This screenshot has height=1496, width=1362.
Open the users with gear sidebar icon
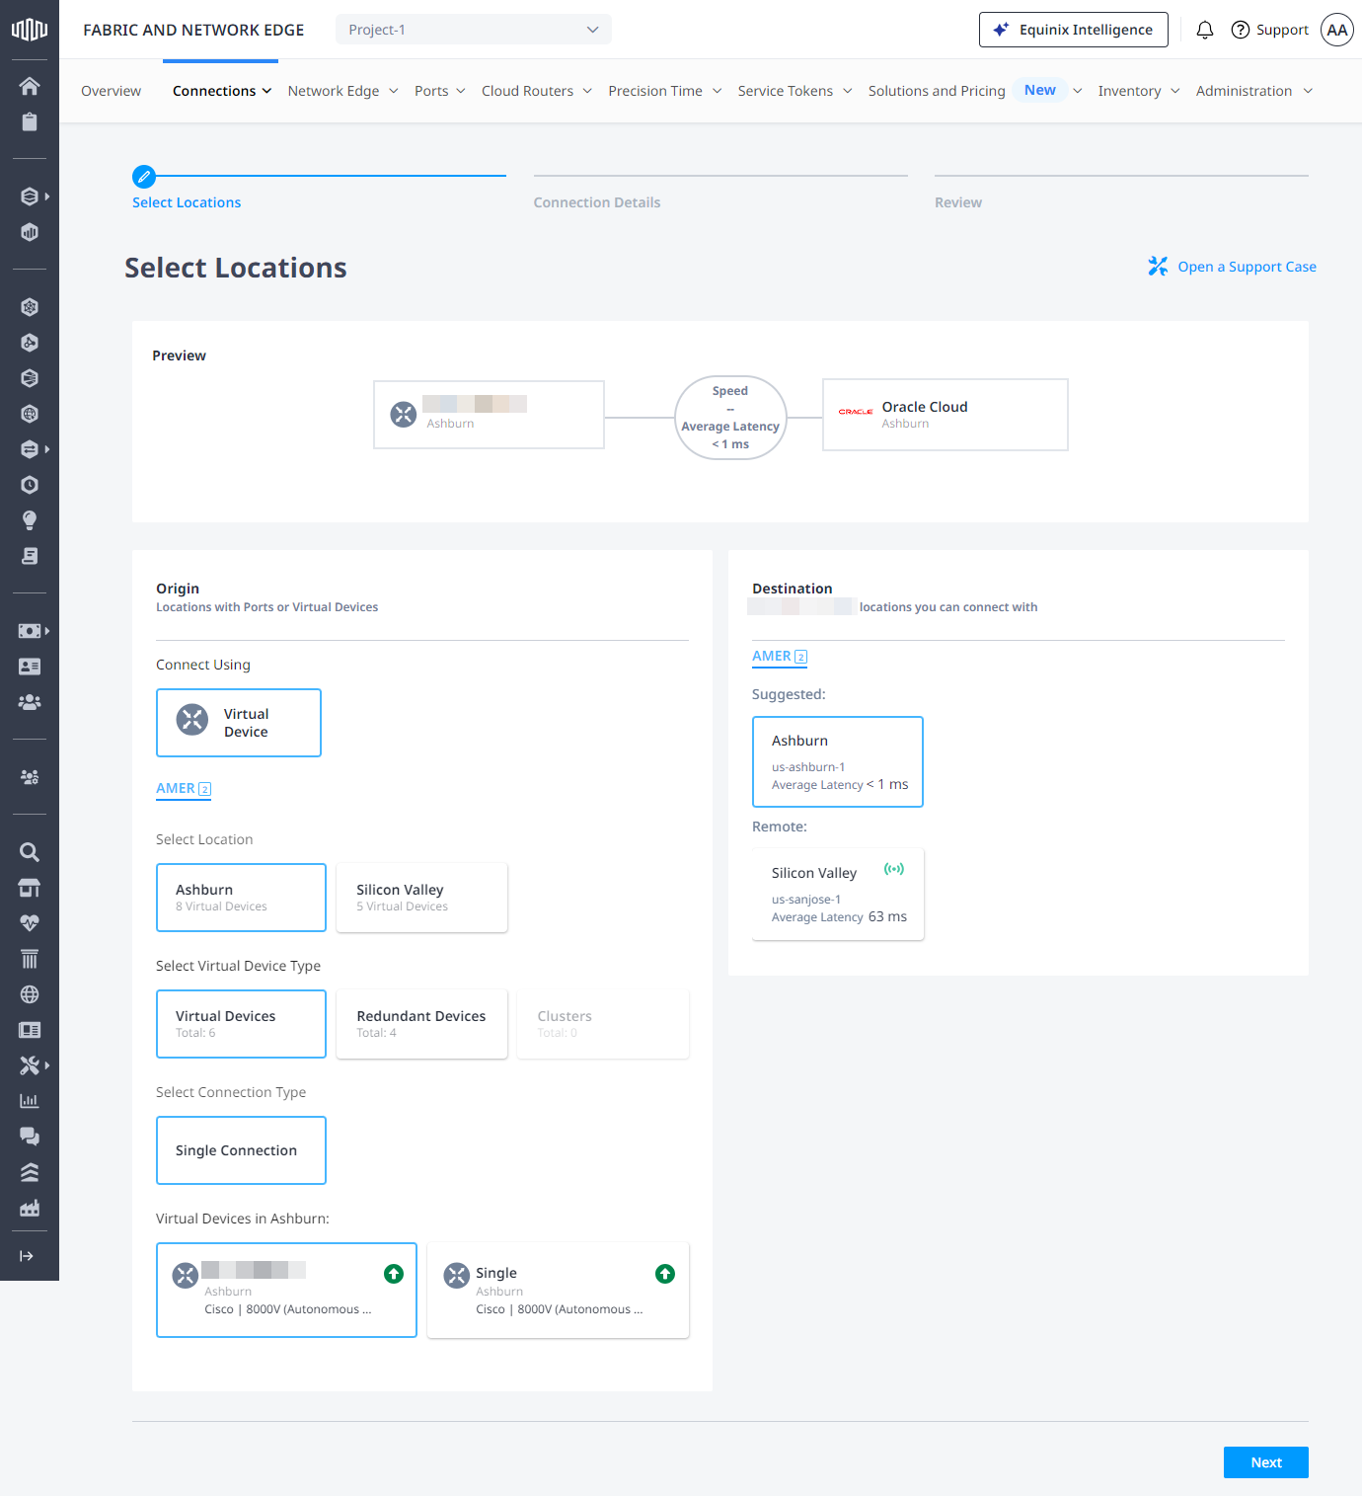tap(30, 777)
